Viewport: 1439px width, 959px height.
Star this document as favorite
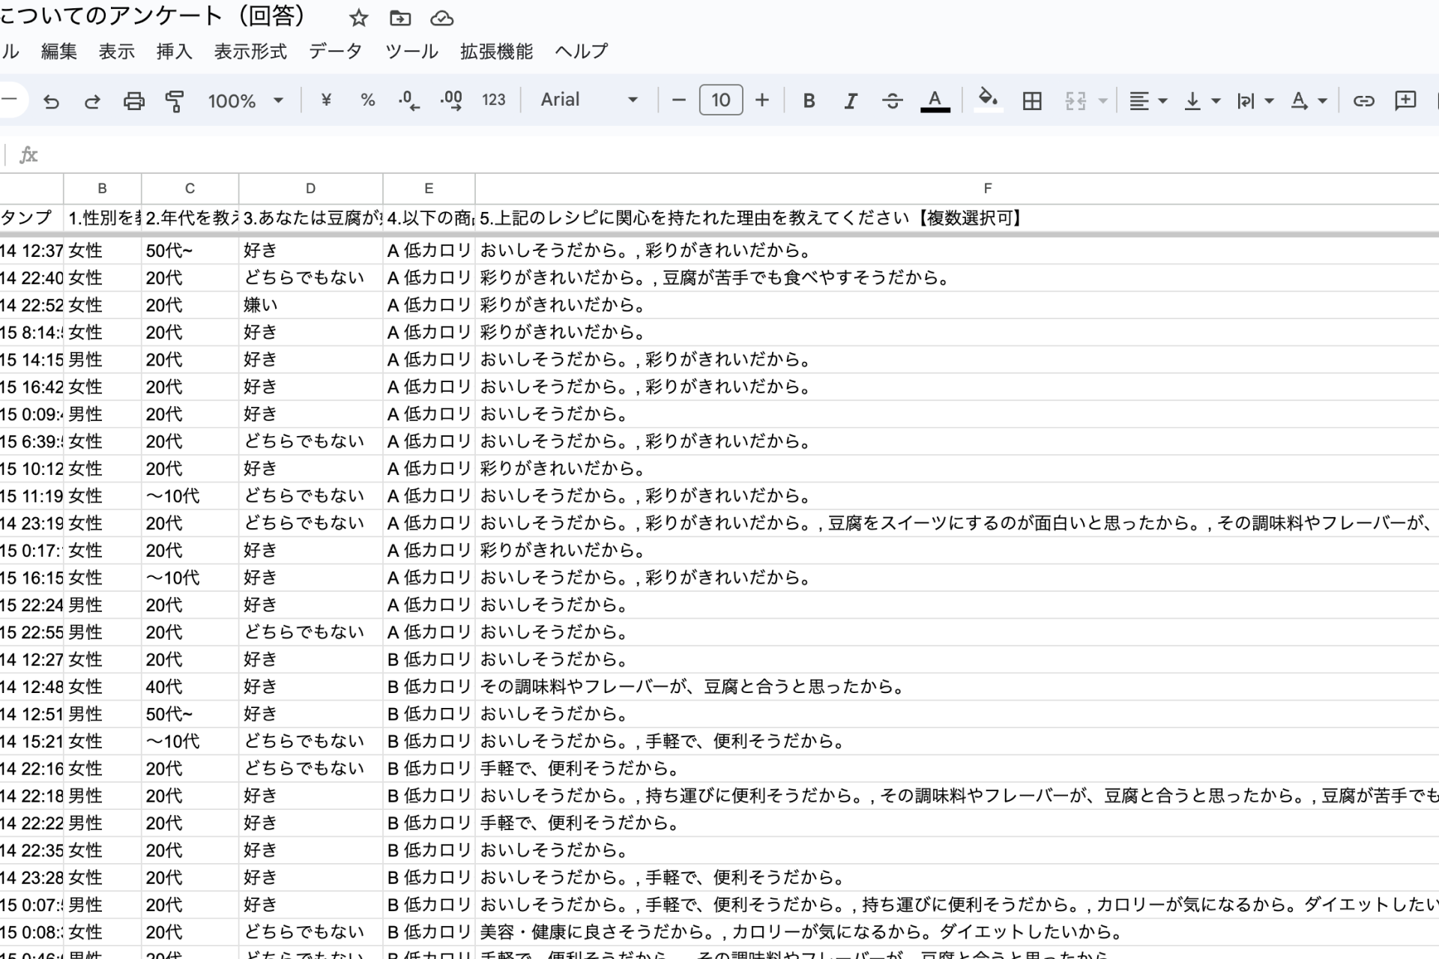pyautogui.click(x=359, y=18)
